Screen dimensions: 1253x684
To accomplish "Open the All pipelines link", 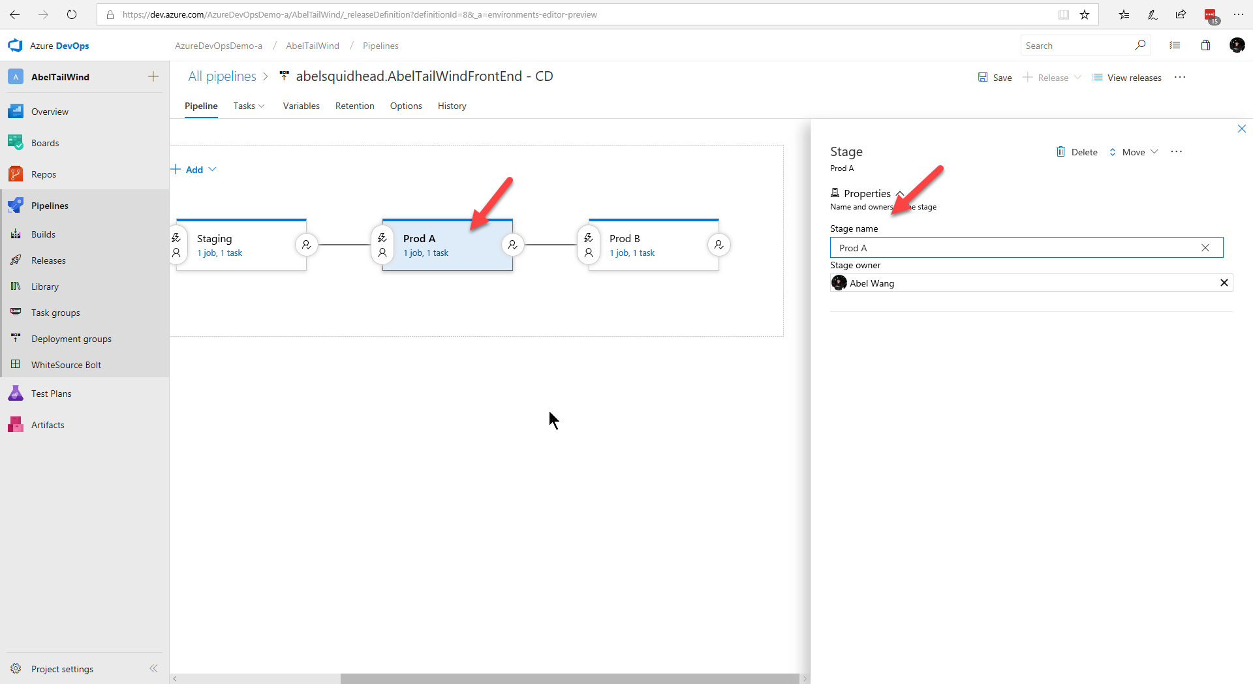I will (x=222, y=76).
